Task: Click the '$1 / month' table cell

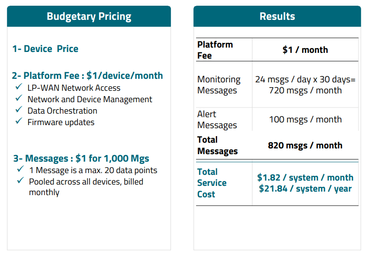Action: click(305, 50)
